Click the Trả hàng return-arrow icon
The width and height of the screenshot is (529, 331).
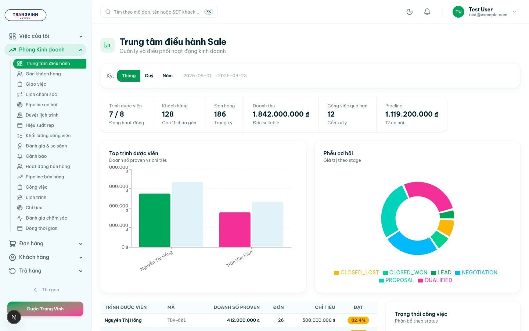(x=12, y=271)
